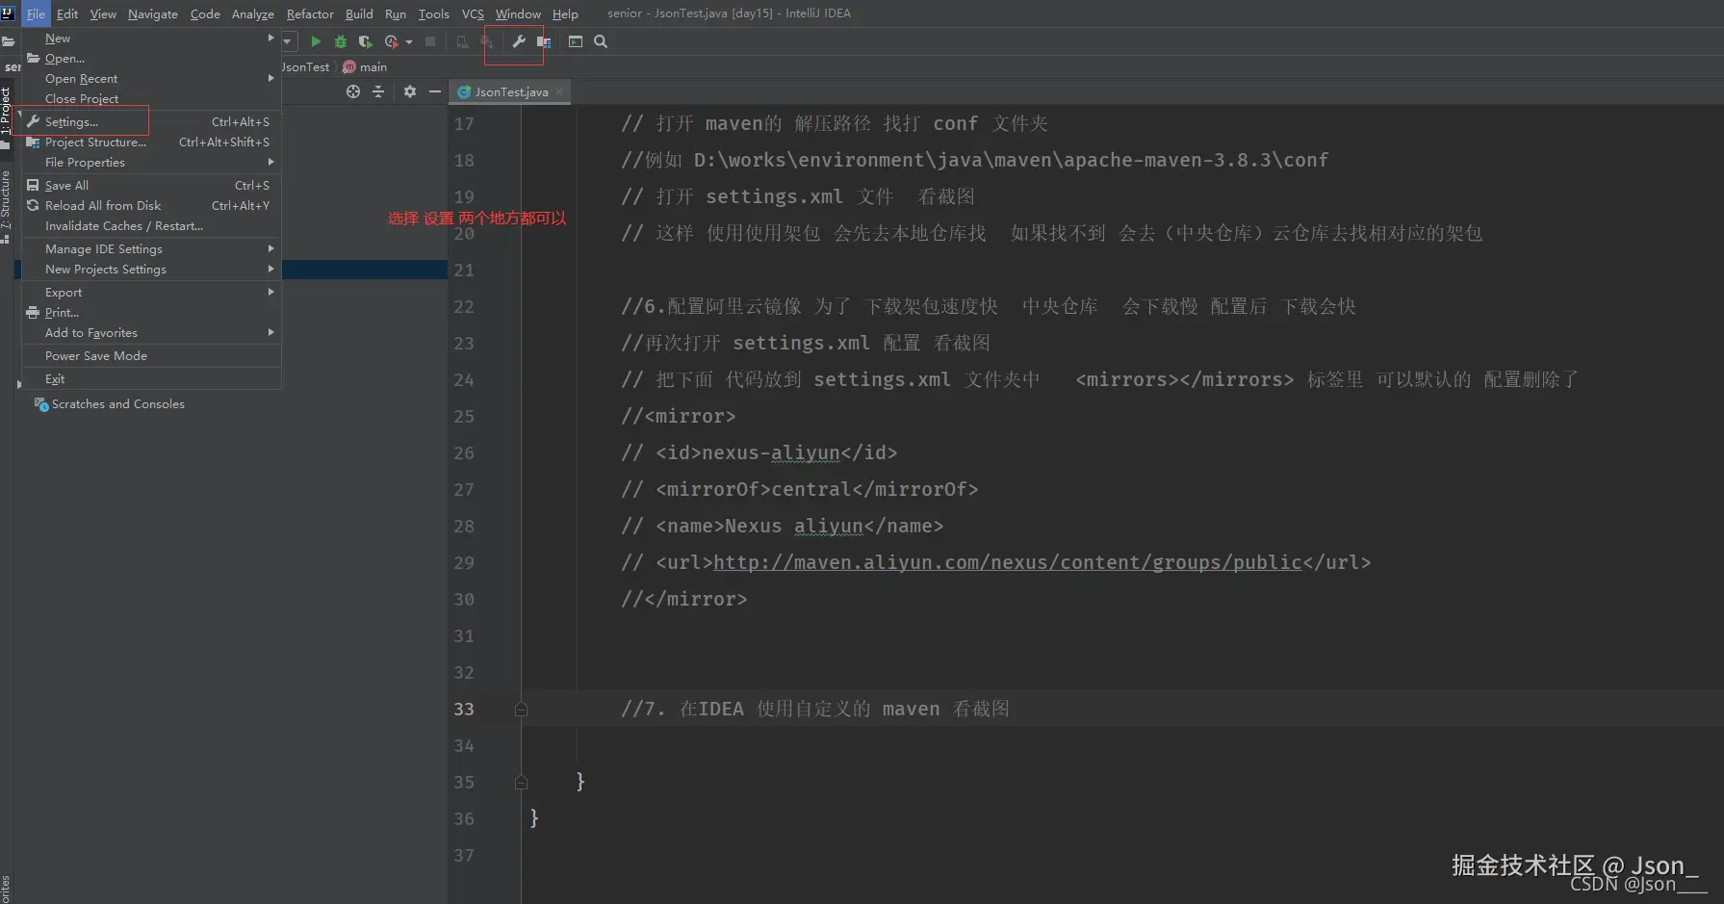1724x904 pixels.
Task: Open Search Everywhere with the magnifier icon
Action: tap(601, 41)
